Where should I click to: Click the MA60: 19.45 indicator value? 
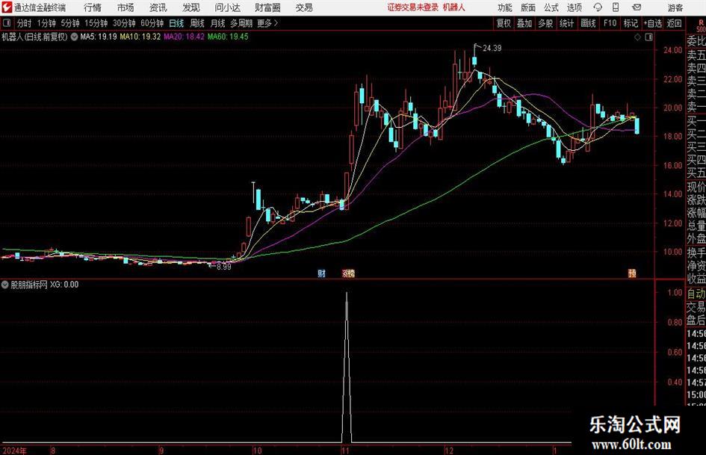(228, 37)
